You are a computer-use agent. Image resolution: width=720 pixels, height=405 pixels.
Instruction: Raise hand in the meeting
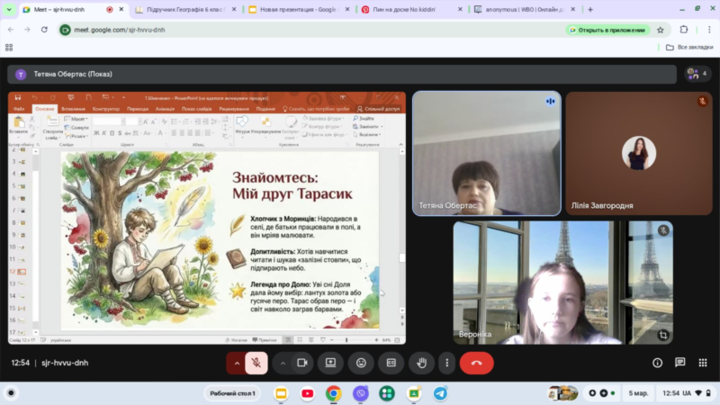(420, 363)
